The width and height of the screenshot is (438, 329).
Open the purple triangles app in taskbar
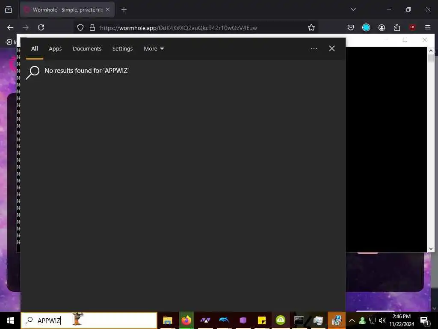click(x=205, y=320)
